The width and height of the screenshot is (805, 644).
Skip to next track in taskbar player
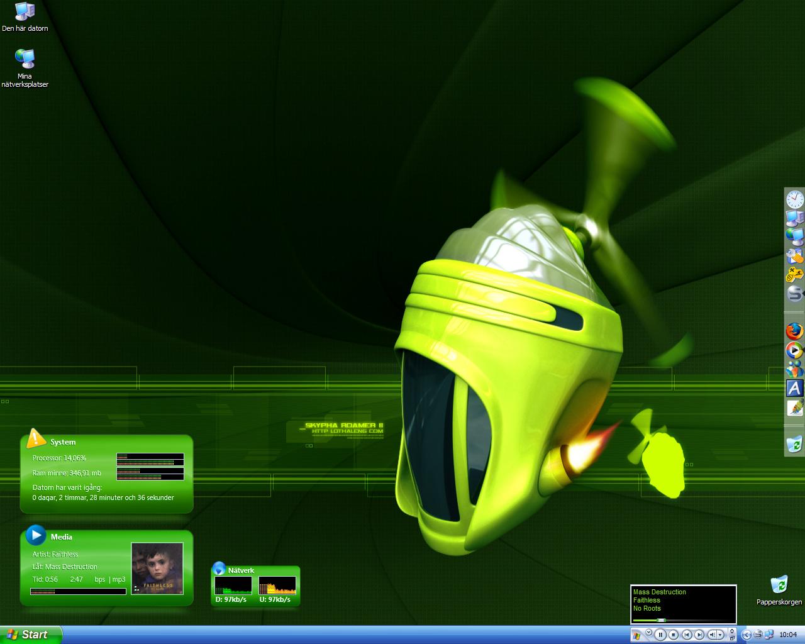(699, 635)
